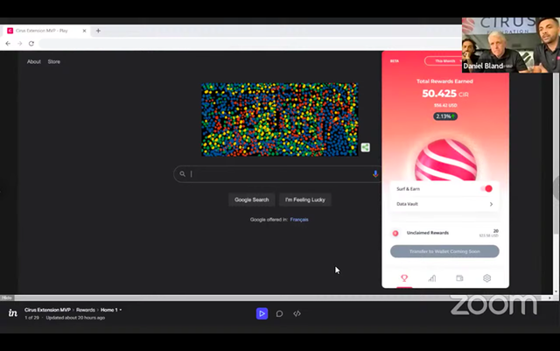
Task: Click the 50.425 CIR rewards total
Action: point(445,94)
